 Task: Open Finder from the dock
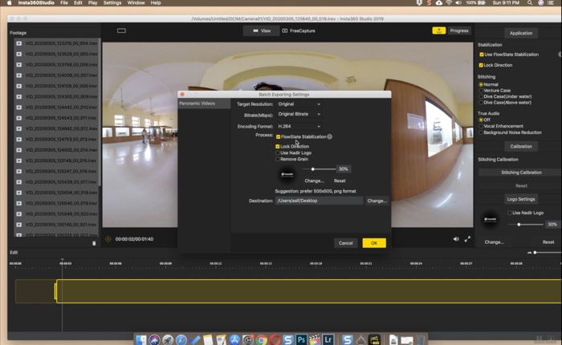click(x=141, y=339)
